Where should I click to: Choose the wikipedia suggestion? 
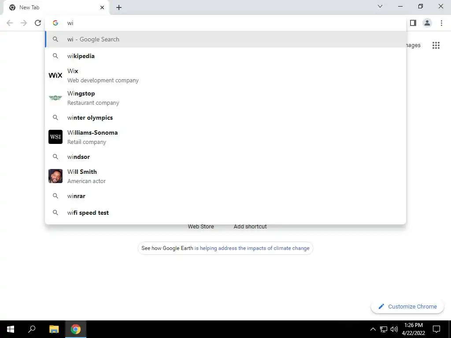225,56
